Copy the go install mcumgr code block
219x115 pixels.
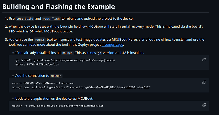pyautogui.click(x=204, y=60)
